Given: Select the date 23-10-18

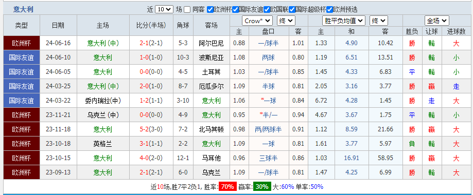Looking at the screenshot, I should click(x=58, y=144).
